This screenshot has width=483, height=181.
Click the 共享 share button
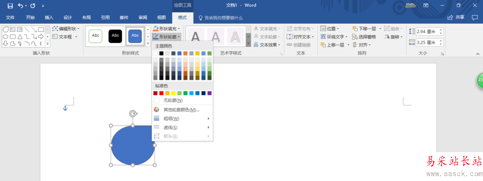pos(456,17)
